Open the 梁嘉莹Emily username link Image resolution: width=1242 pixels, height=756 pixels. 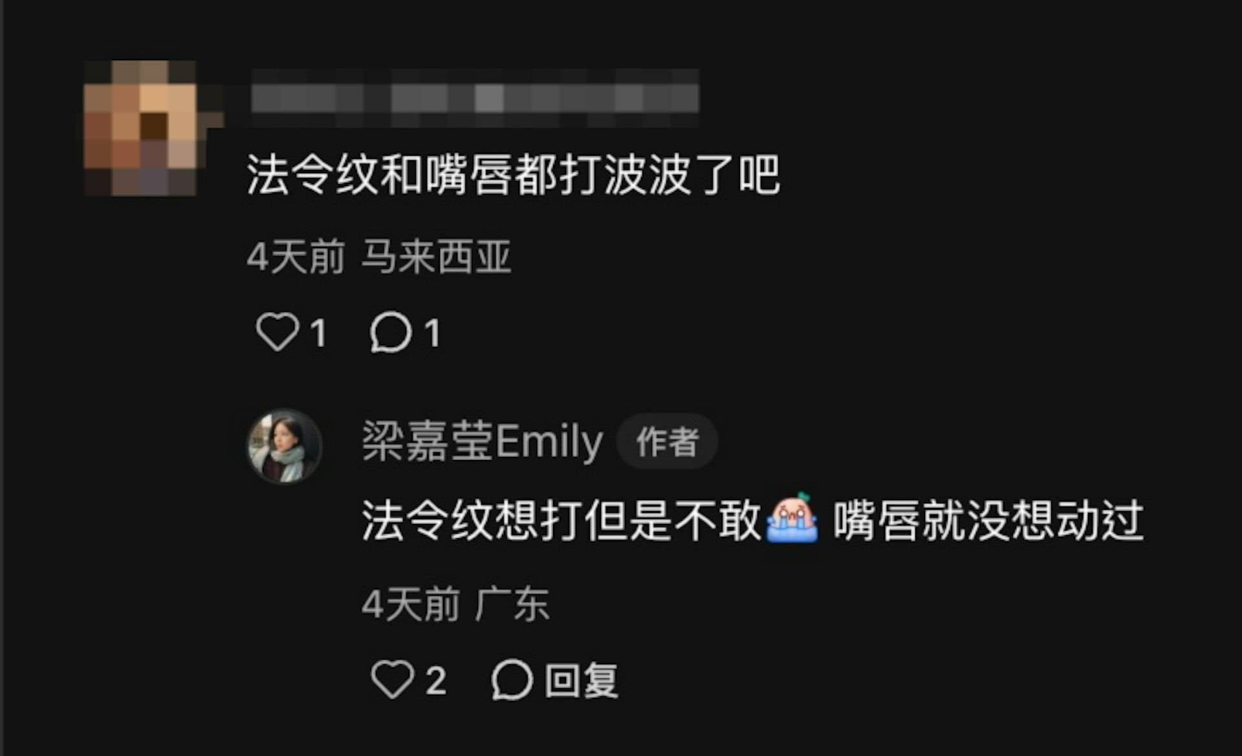[x=482, y=441]
